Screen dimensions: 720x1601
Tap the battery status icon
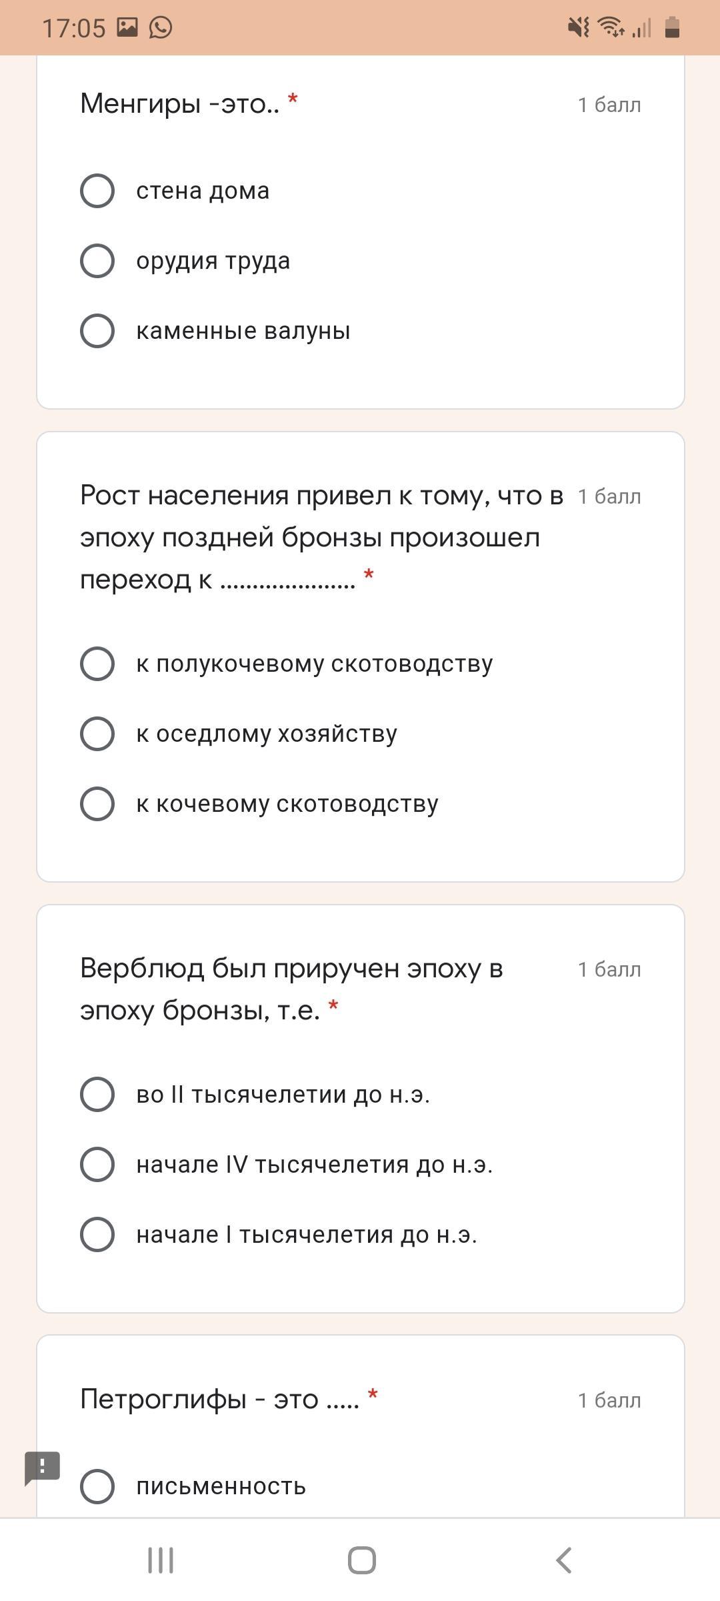pos(672,27)
